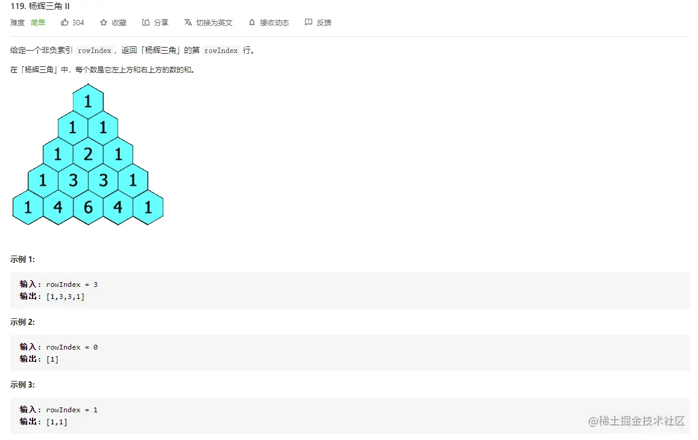
Task: Click the 示例 3 heading
Action: tap(23, 385)
